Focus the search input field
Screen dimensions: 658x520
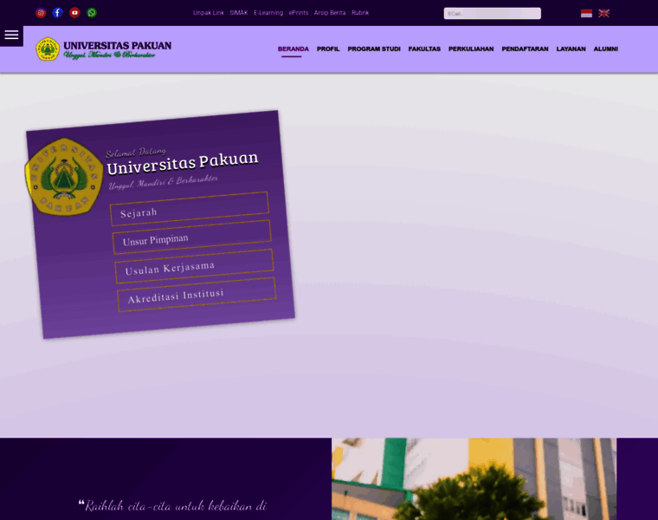tap(493, 14)
